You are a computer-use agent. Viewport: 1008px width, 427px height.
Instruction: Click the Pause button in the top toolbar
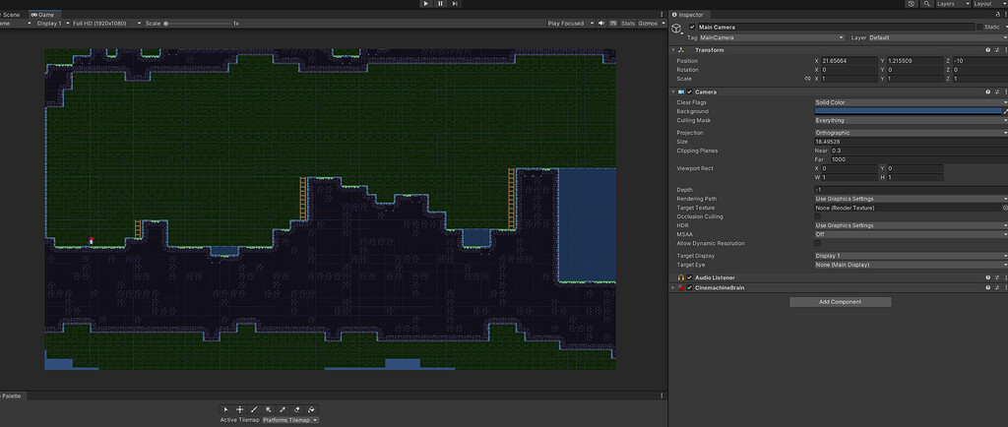point(439,4)
